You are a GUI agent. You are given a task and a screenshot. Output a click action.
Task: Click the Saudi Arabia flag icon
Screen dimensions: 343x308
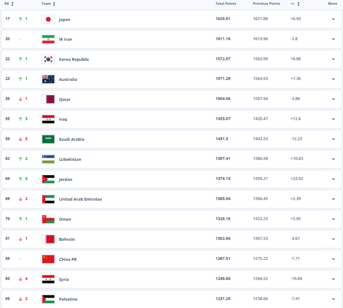[48, 139]
